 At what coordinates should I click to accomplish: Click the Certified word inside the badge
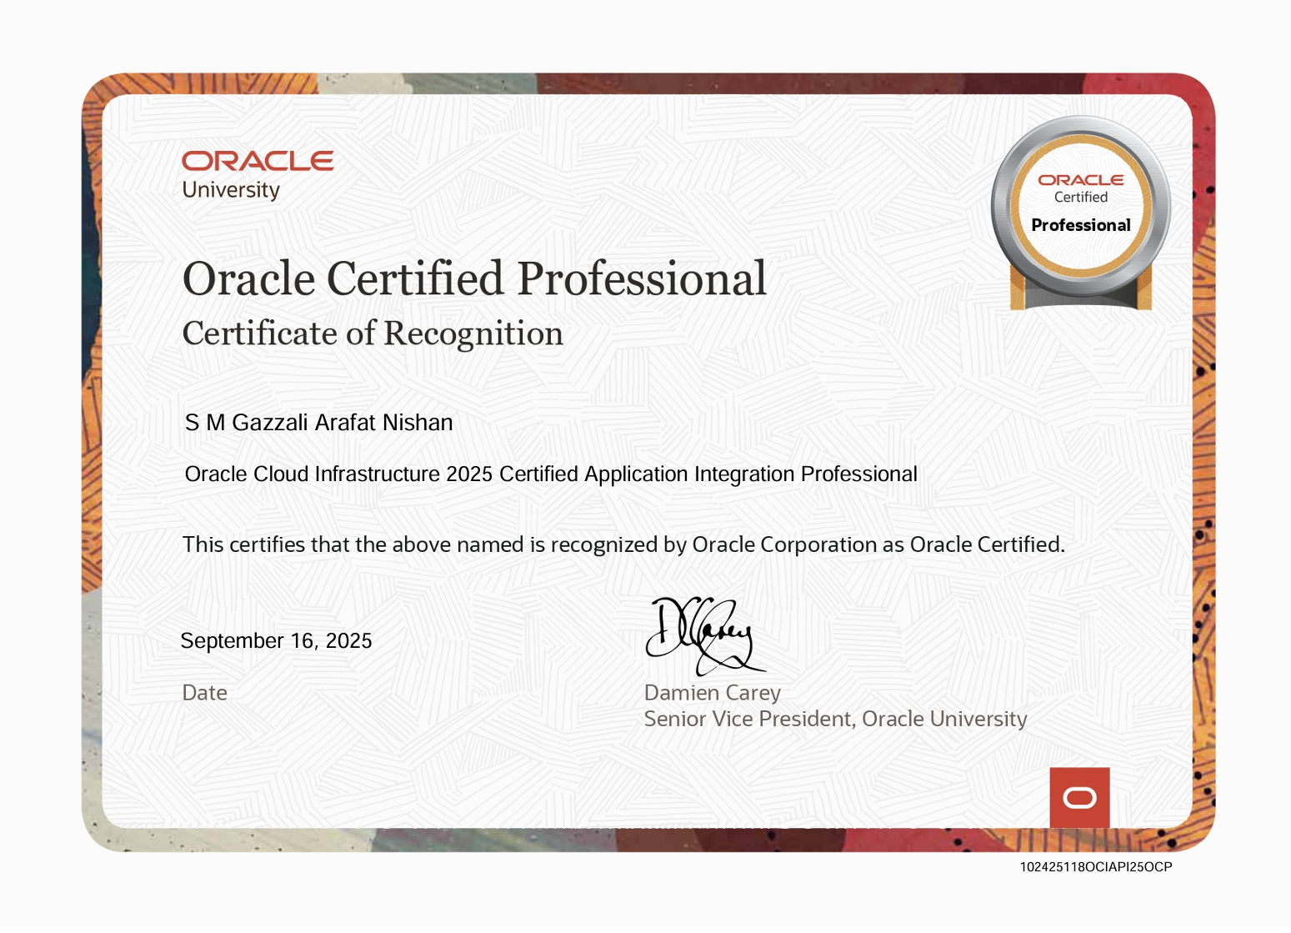coord(1080,198)
